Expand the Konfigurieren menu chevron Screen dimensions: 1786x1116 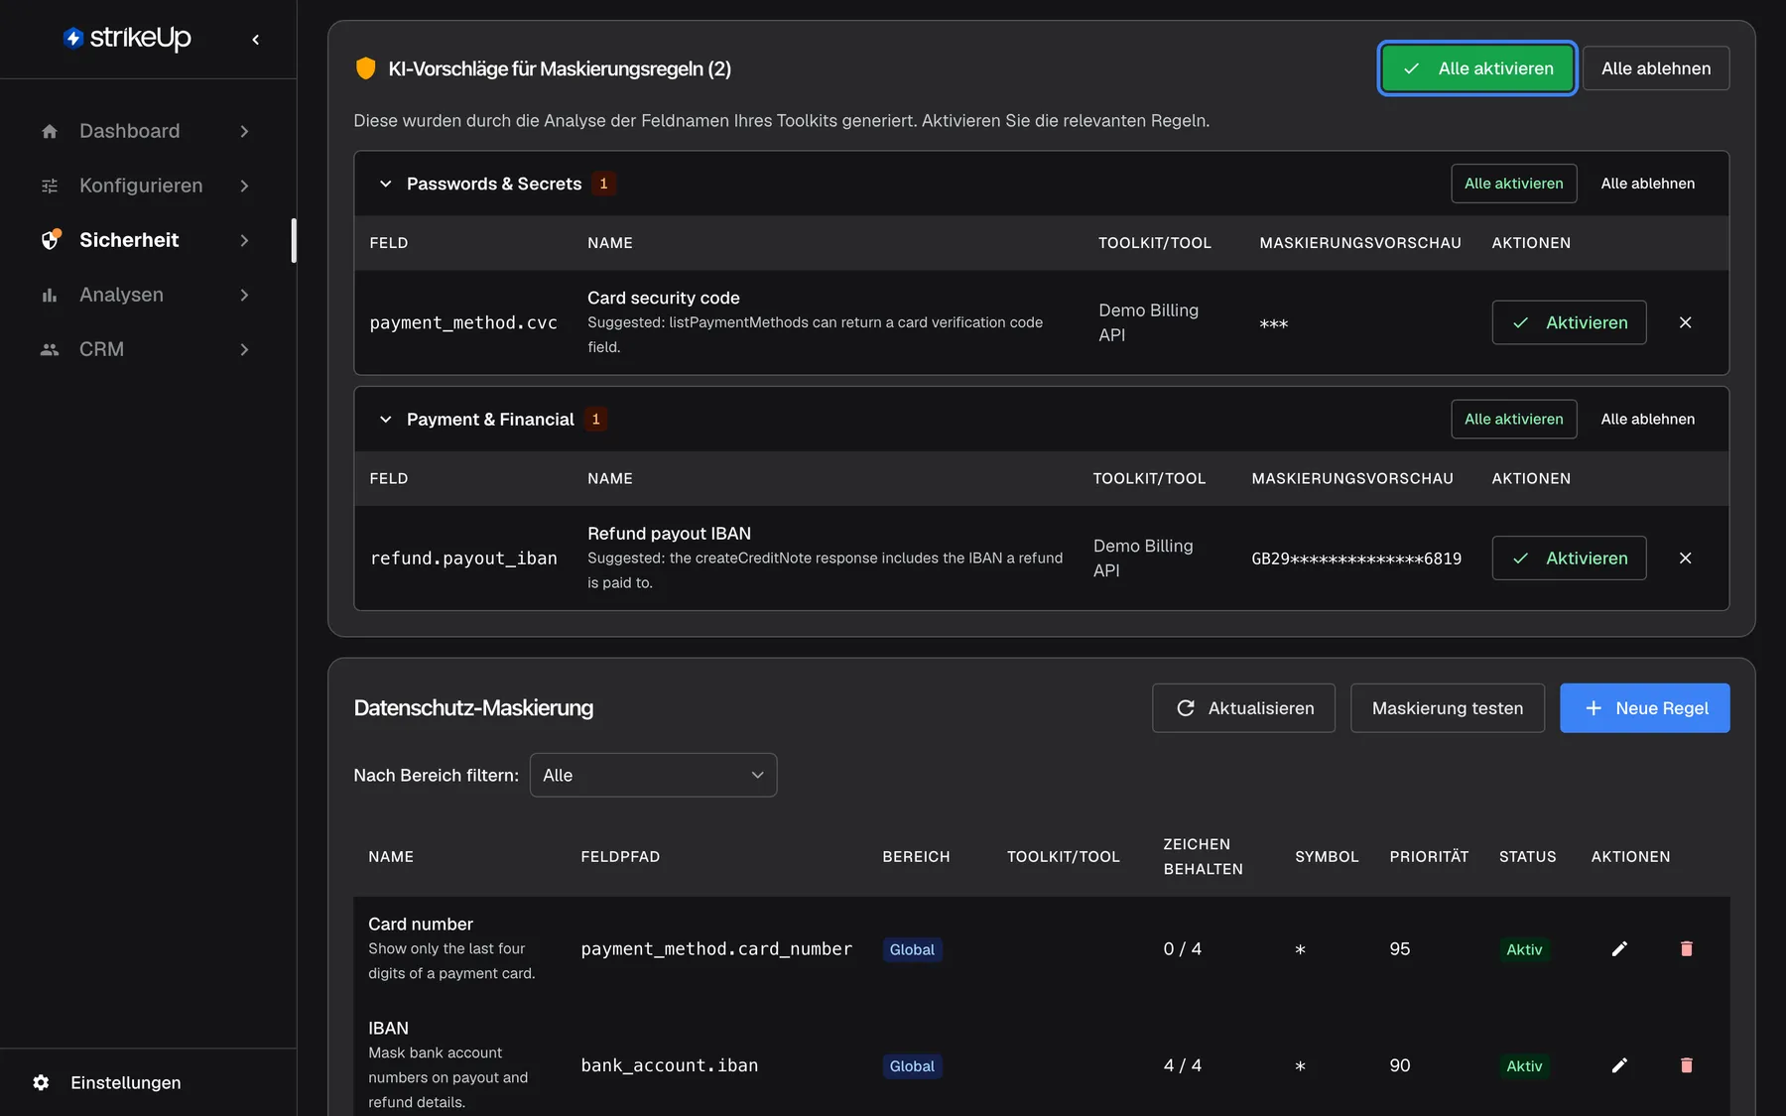click(x=244, y=186)
